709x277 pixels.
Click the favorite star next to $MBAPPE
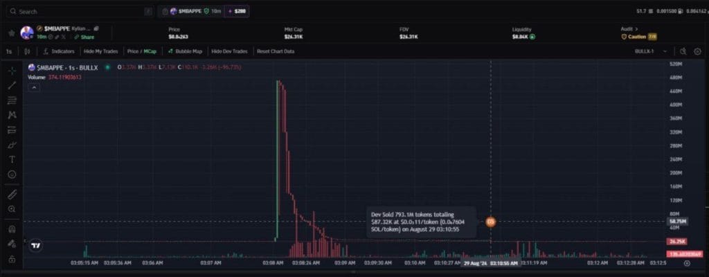point(11,33)
